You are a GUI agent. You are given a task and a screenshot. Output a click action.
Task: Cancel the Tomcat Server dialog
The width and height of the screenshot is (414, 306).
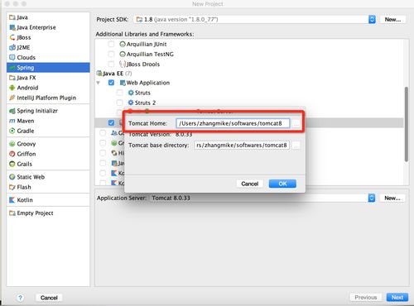click(x=250, y=184)
